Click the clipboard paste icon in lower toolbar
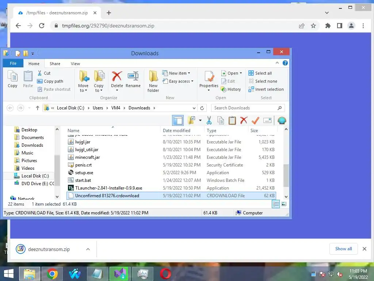Viewport: 374px width, 281px height. [232, 120]
